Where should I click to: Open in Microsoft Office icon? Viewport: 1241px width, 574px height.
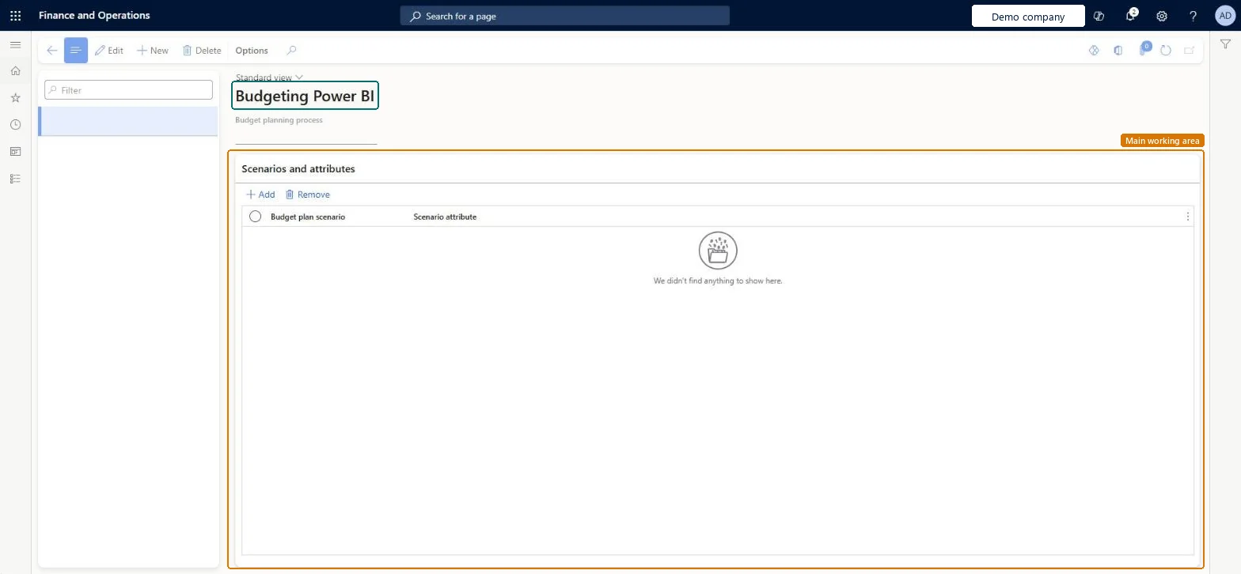[x=1118, y=51]
